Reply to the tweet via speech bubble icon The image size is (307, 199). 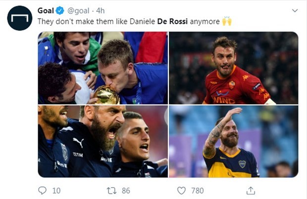[x=42, y=190]
